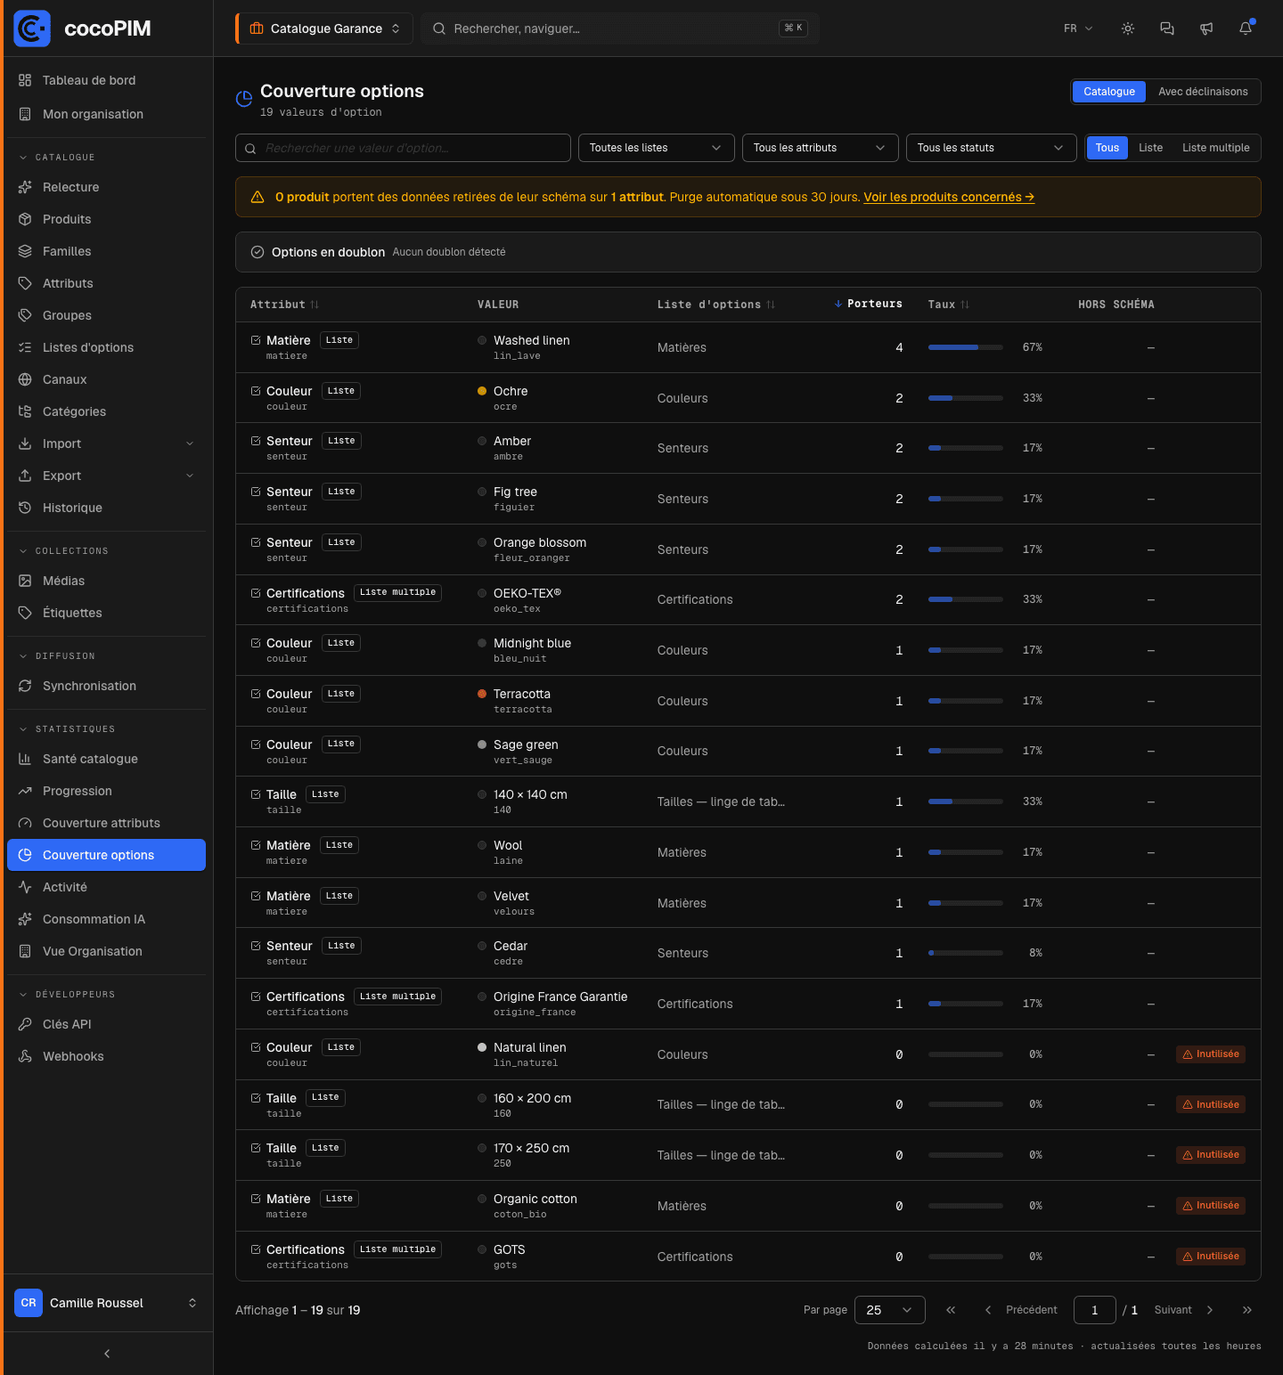Sort the table by Porteurs column
Viewport: 1283px width, 1375px height.
[x=869, y=304]
